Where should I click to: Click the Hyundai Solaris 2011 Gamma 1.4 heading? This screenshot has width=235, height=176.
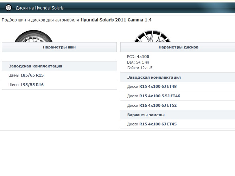point(116,20)
